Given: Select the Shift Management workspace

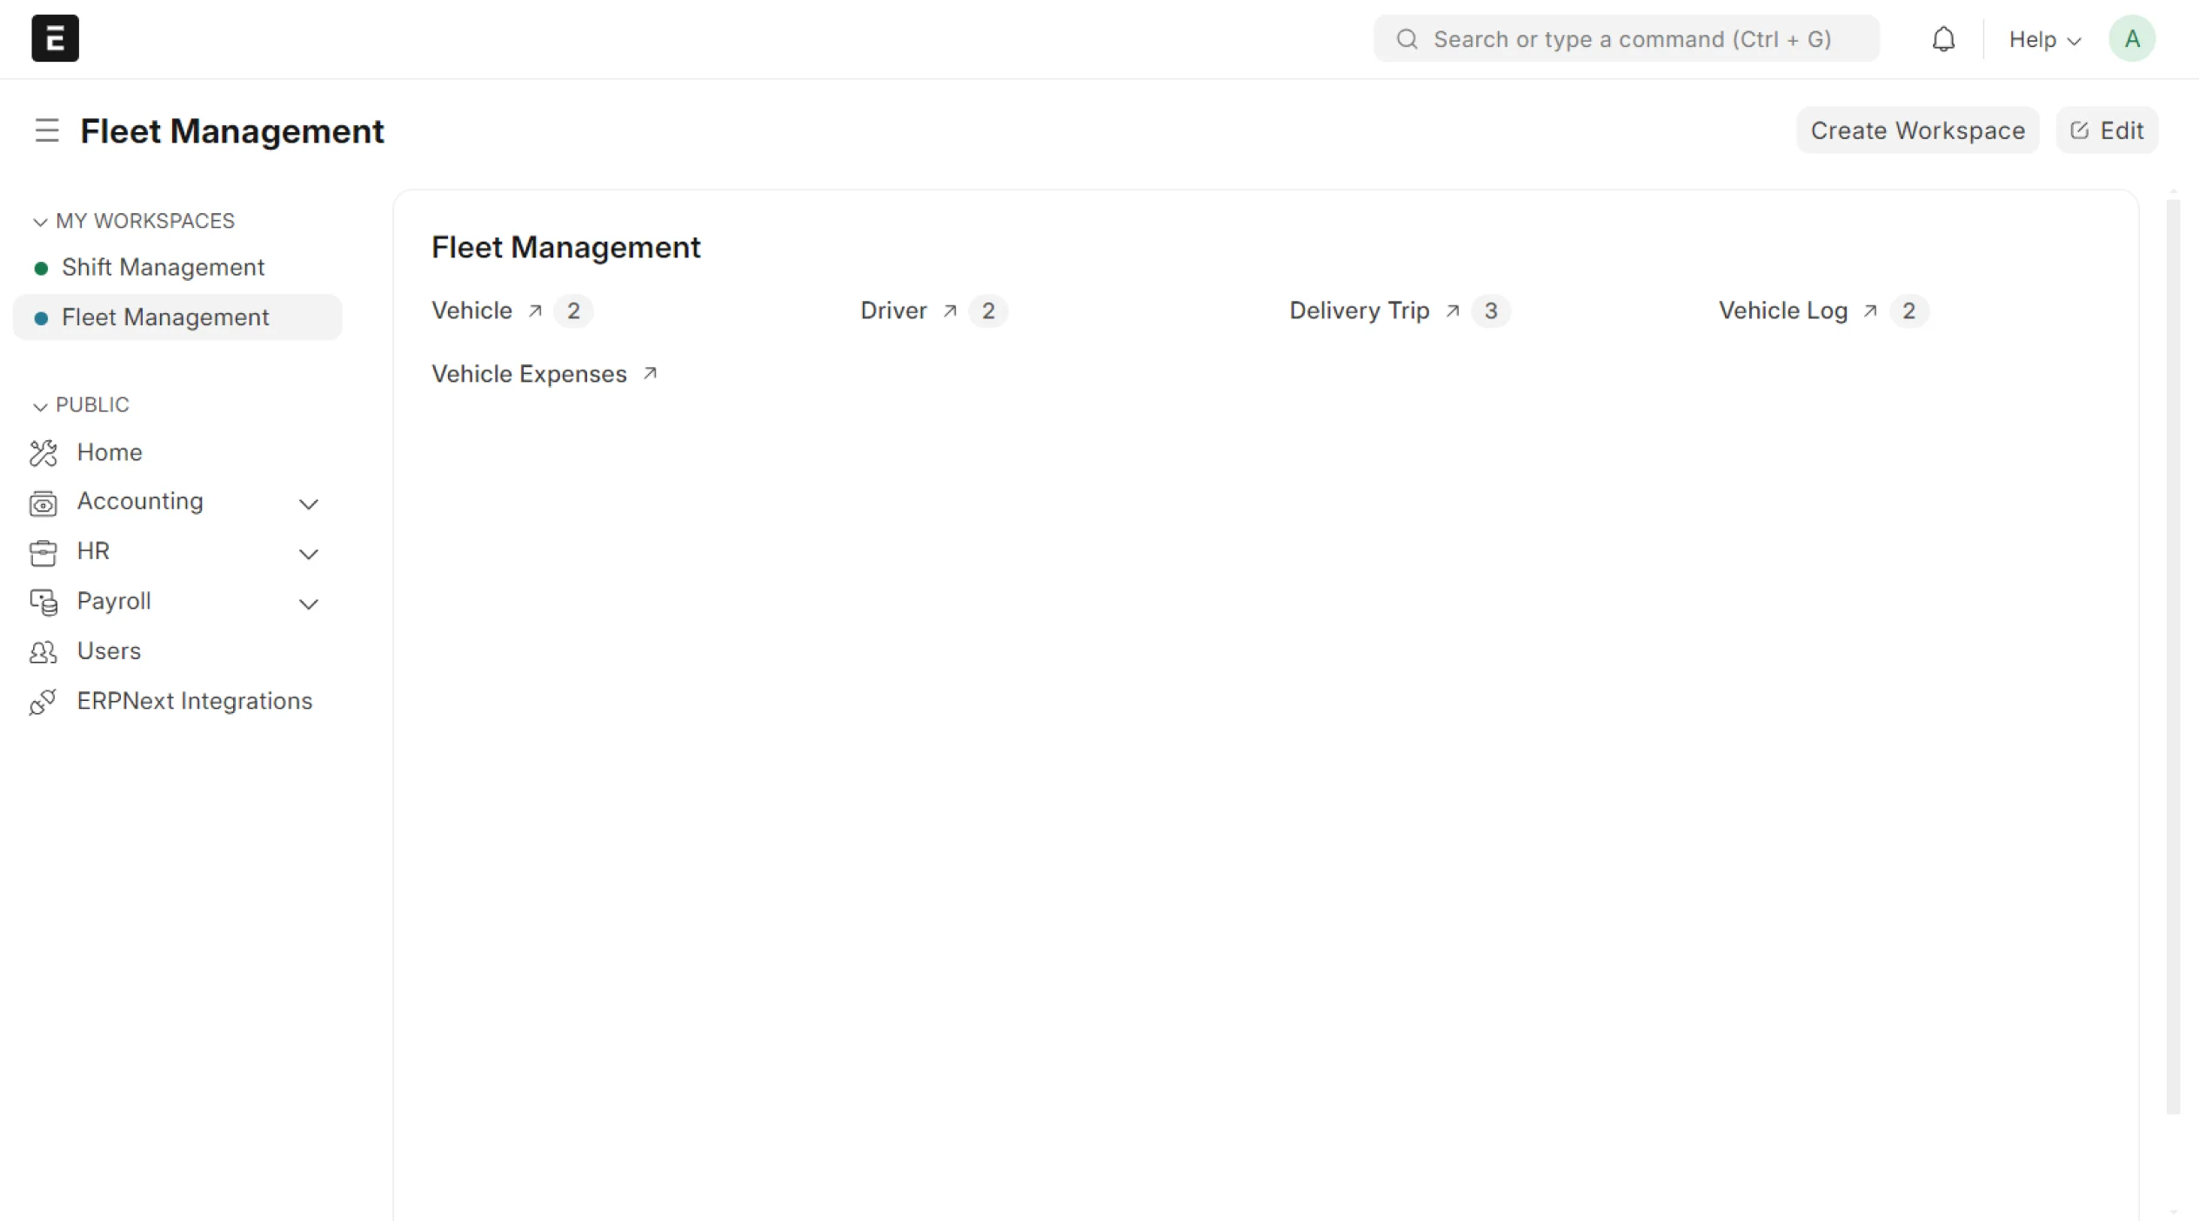Looking at the screenshot, I should coord(163,267).
